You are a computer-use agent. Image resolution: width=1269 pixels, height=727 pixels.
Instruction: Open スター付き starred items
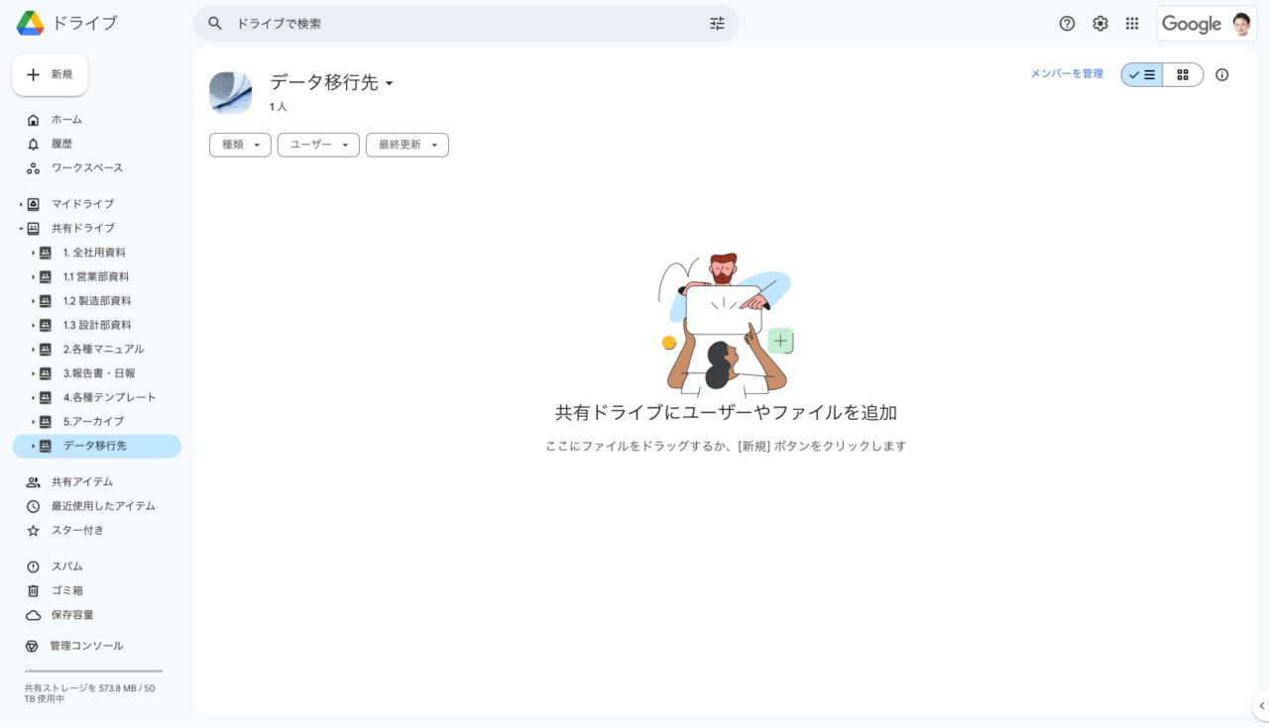[77, 531]
